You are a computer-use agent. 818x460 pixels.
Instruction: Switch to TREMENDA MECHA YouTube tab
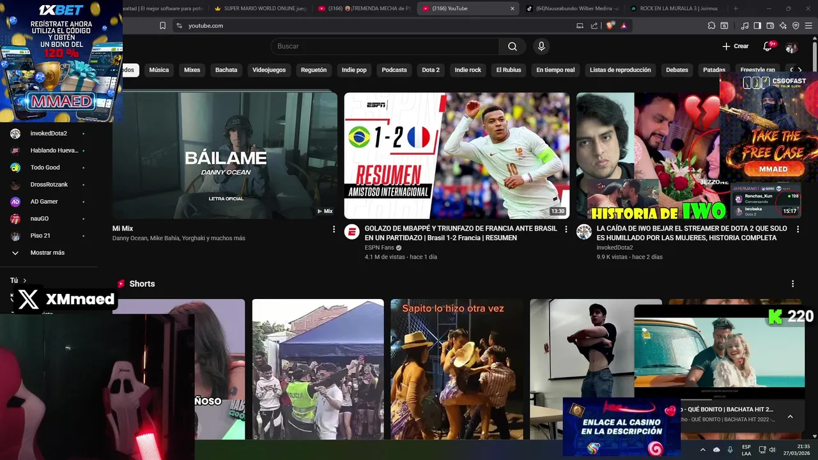pyautogui.click(x=364, y=8)
